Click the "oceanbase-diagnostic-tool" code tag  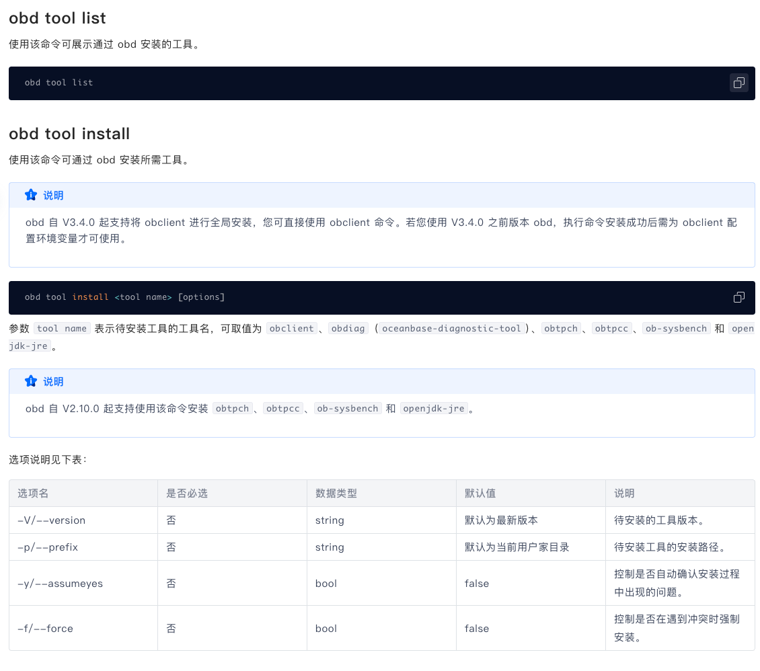pyautogui.click(x=451, y=328)
